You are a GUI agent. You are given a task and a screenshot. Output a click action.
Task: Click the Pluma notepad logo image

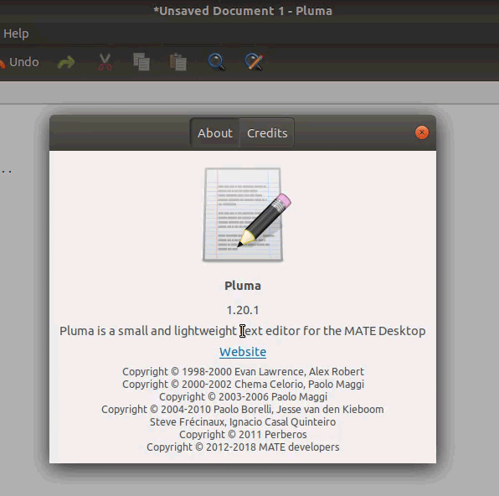click(247, 214)
